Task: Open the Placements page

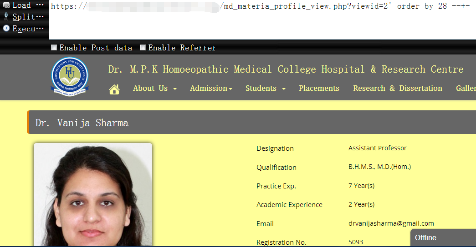Action: point(319,88)
